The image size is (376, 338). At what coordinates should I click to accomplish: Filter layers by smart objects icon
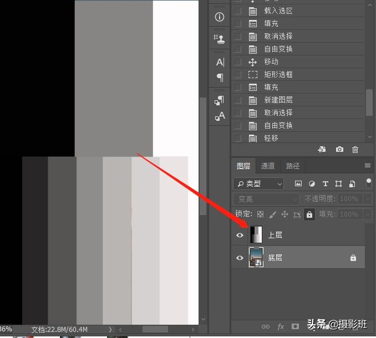(352, 184)
